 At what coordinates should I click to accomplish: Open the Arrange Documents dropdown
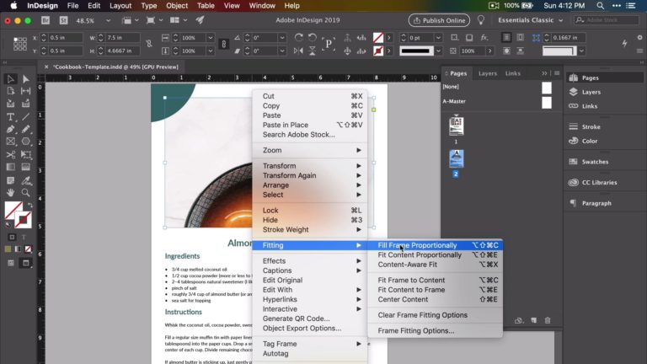tap(179, 20)
